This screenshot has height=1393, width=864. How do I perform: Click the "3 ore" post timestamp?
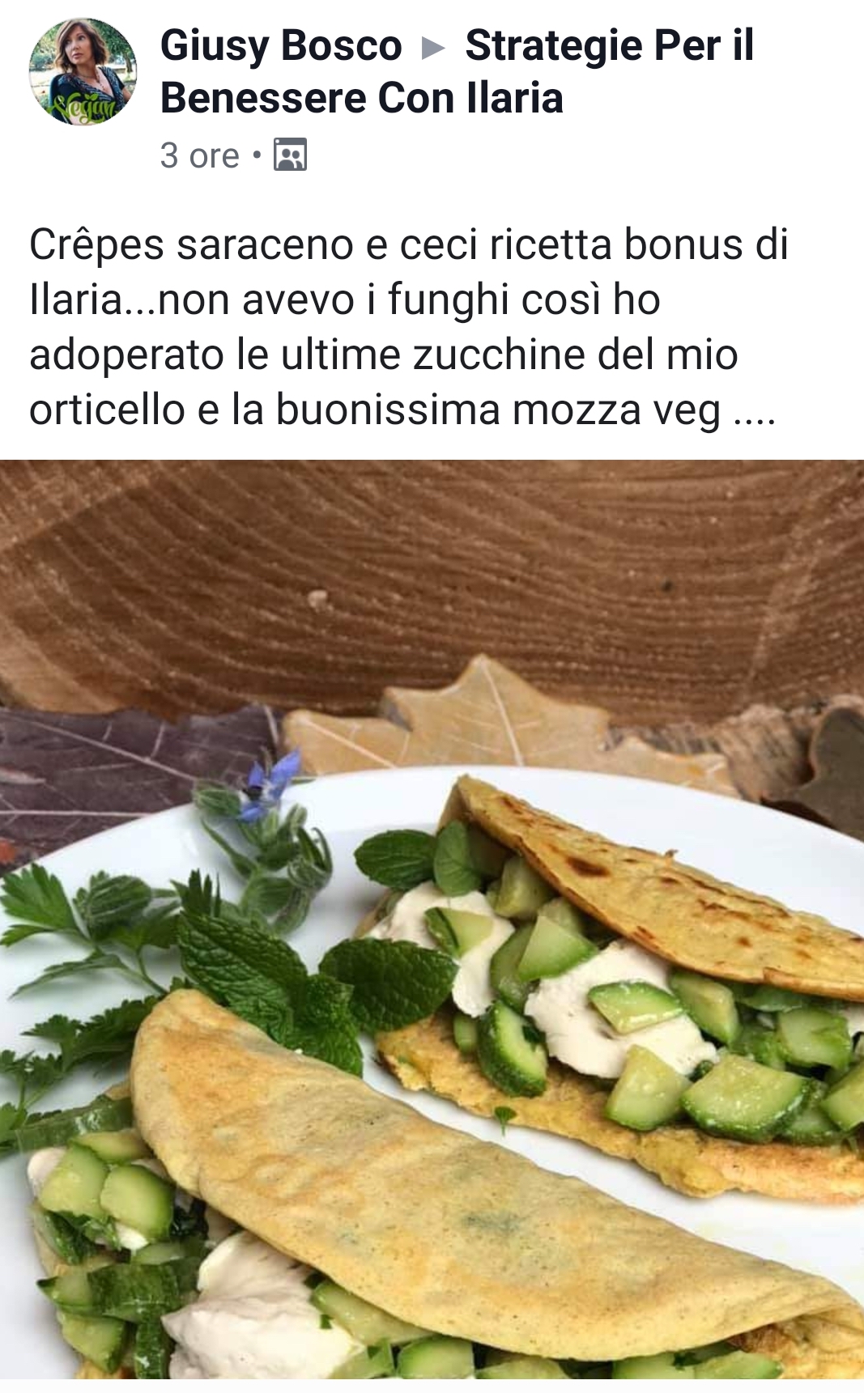click(200, 155)
